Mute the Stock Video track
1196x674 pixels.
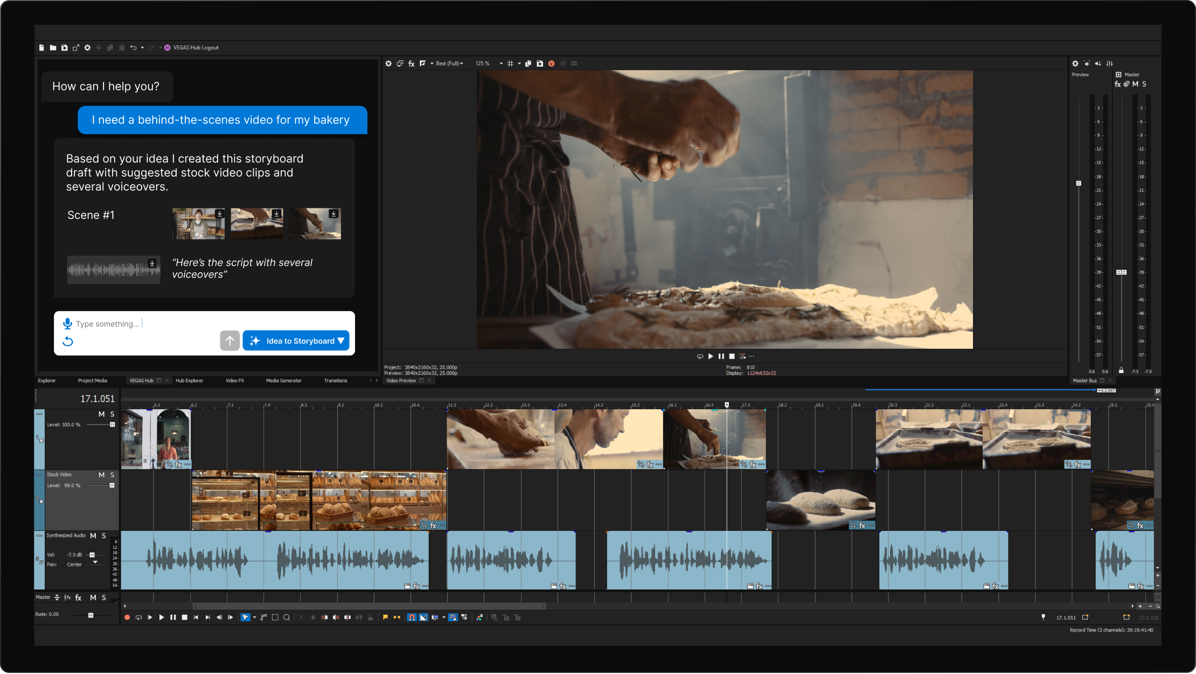(x=101, y=475)
